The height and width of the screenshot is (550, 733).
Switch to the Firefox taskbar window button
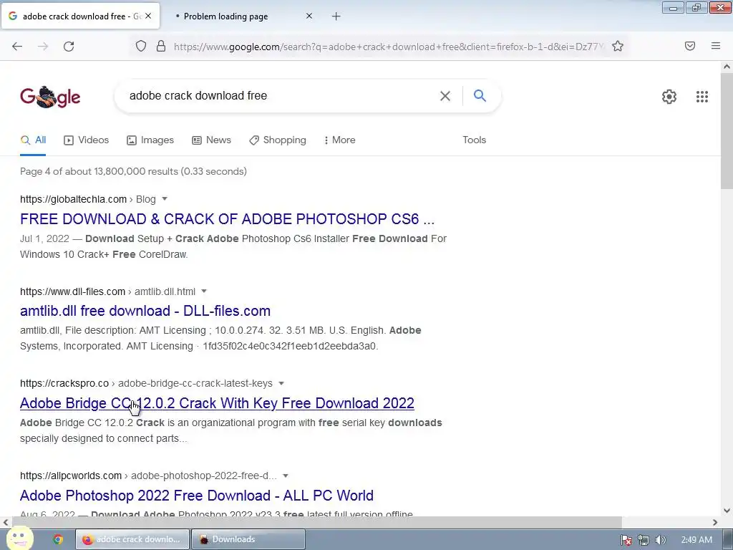(x=132, y=539)
